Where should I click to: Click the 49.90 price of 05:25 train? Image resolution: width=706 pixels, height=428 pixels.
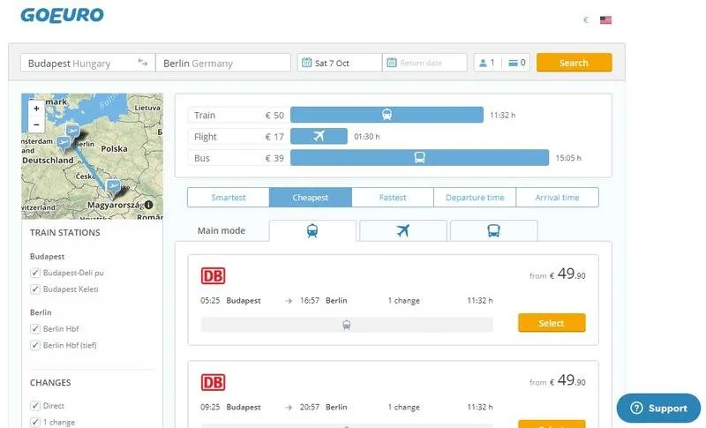571,274
